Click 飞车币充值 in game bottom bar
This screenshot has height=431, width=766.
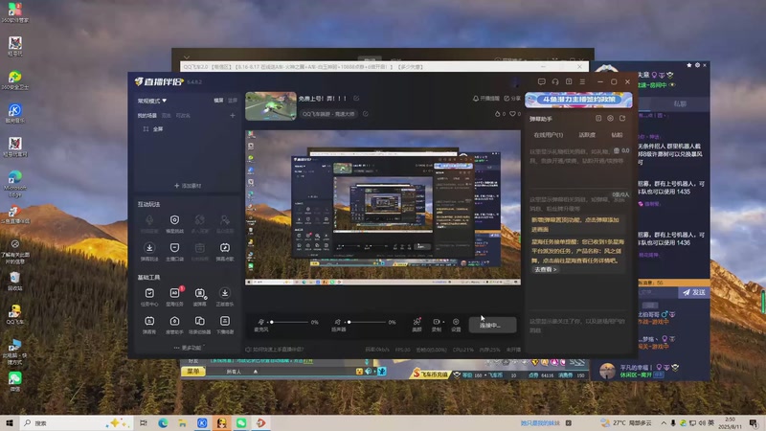click(x=430, y=374)
